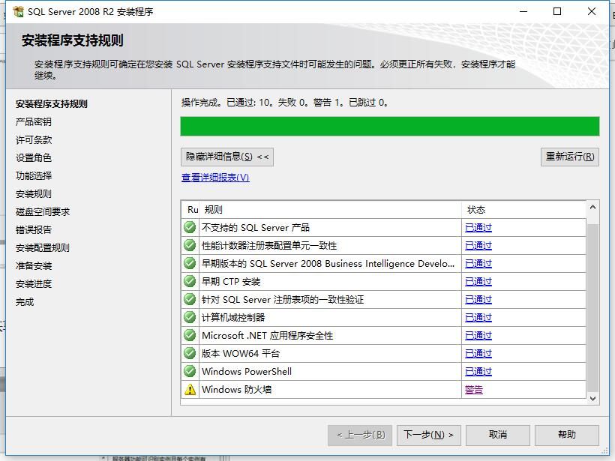Click green check icon for 性能计数器注册表配置单元一致性
Viewport: 615px width, 461px height.
(x=190, y=245)
